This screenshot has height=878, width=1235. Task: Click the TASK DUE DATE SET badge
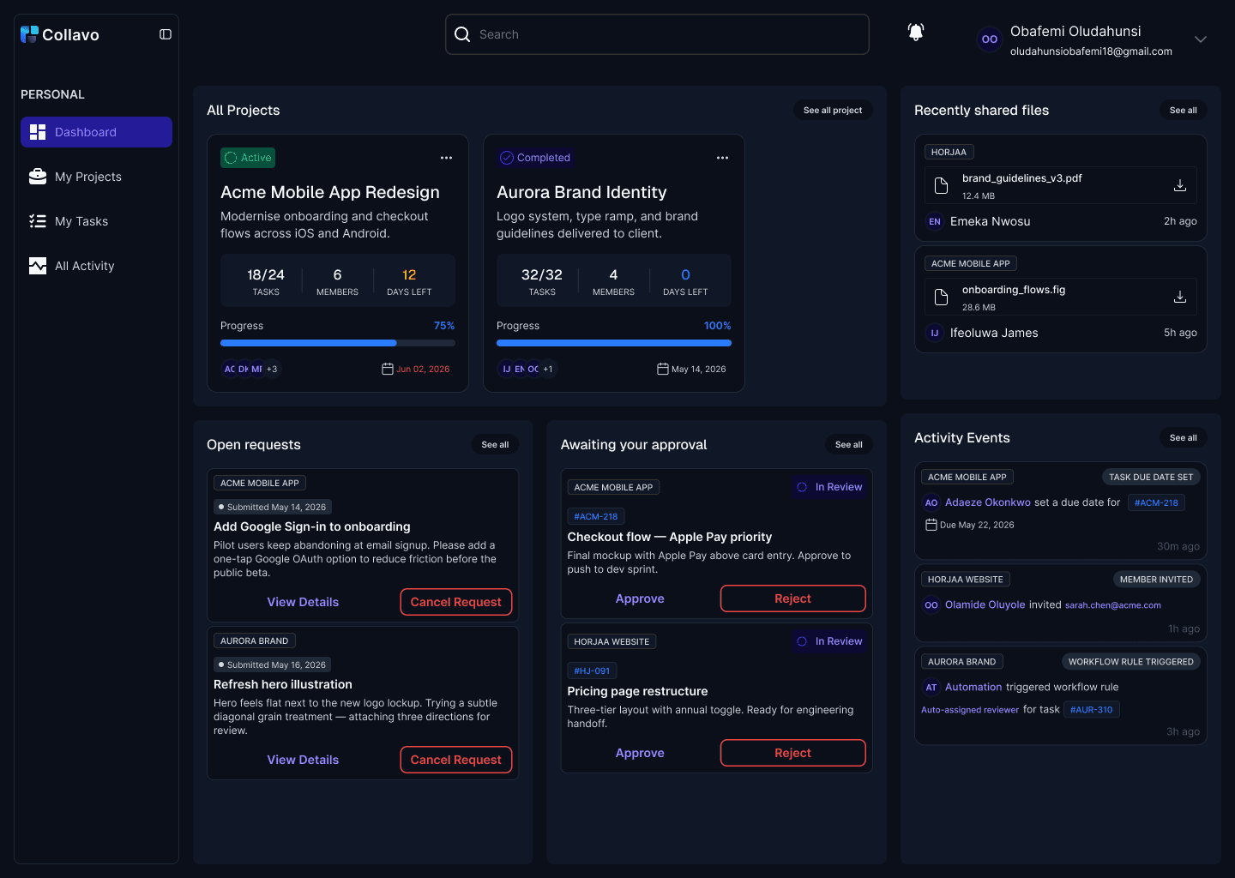(x=1151, y=477)
